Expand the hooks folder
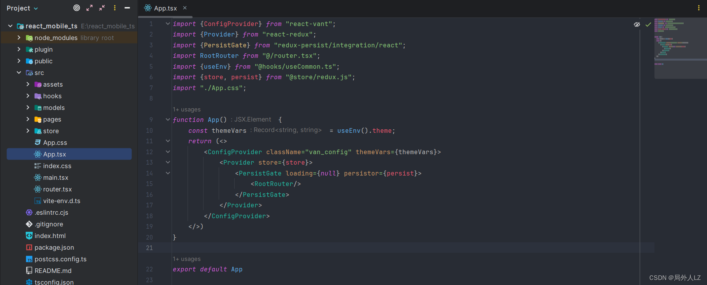 coord(28,96)
